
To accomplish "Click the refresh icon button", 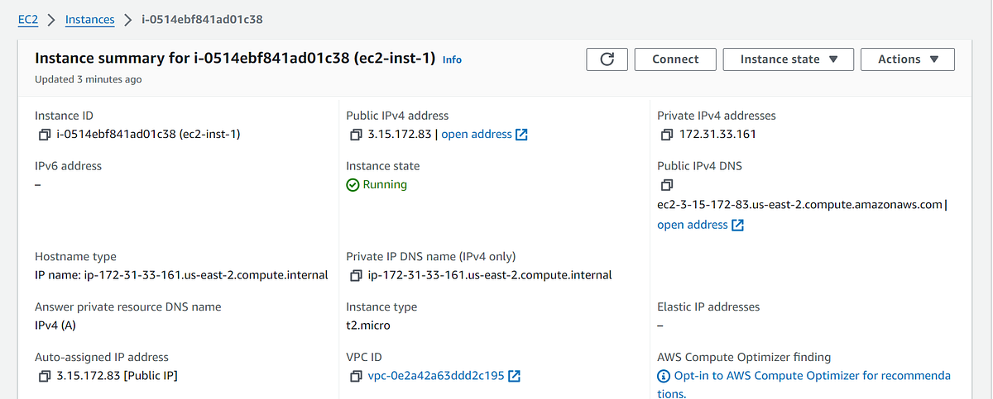I will (607, 59).
